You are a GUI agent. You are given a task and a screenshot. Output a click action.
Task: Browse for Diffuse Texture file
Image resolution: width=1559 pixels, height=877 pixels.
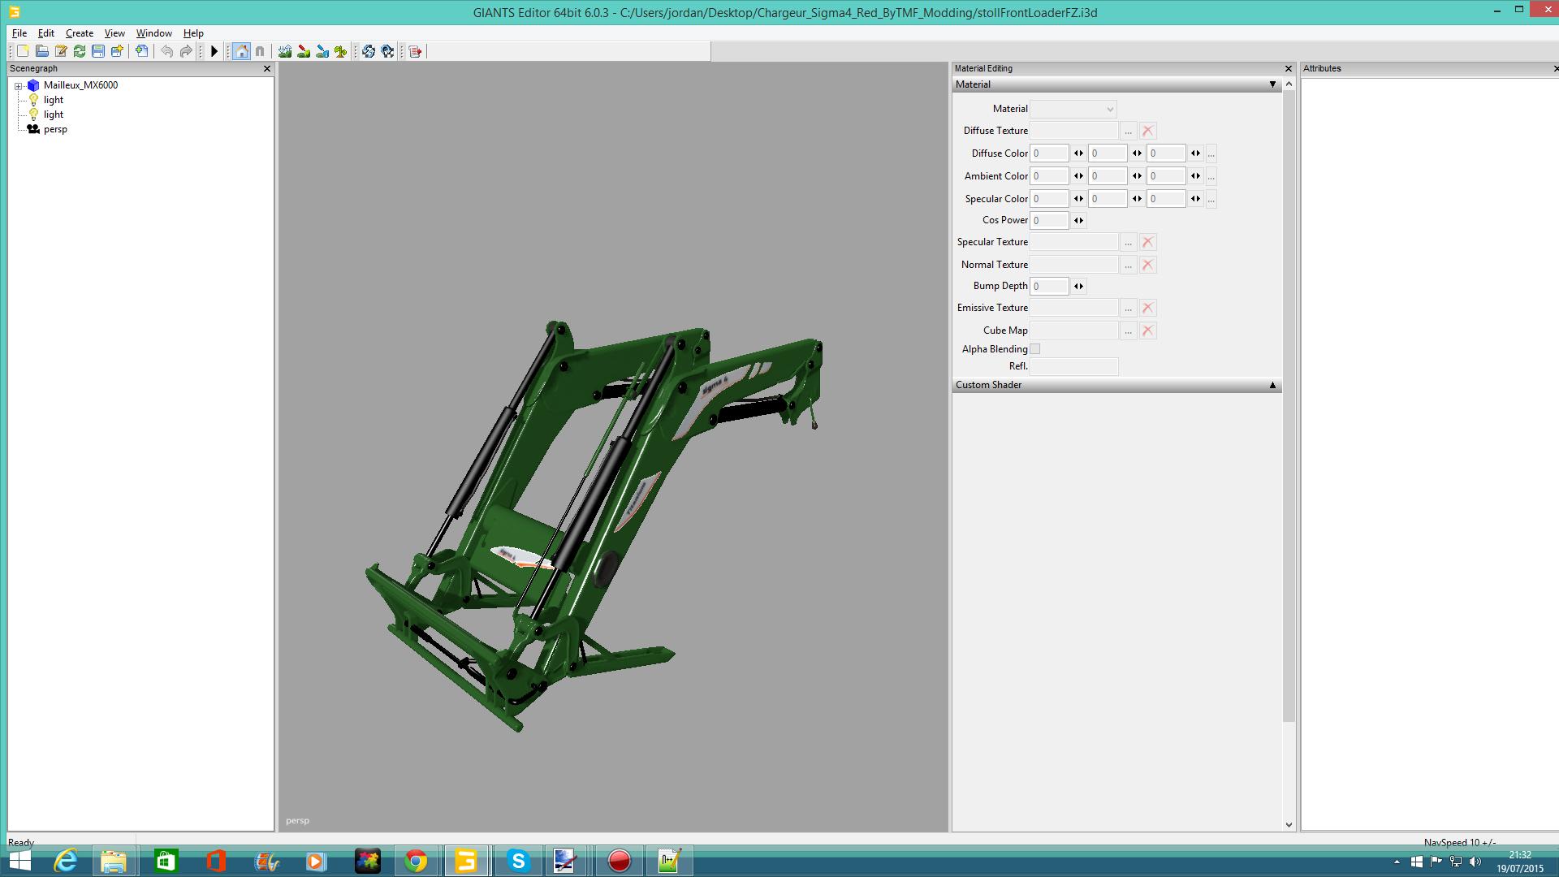point(1128,131)
